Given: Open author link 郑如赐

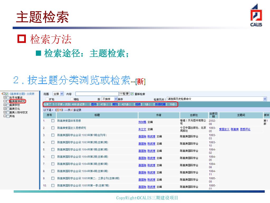Looking at the screenshot, I should tap(142, 122).
